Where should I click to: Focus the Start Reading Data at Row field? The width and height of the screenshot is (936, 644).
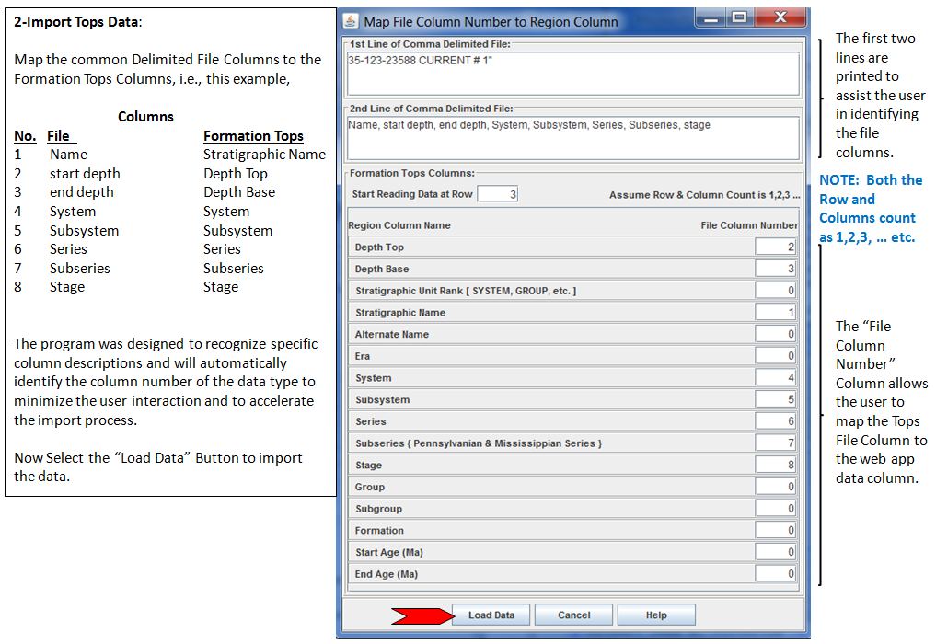tap(497, 194)
